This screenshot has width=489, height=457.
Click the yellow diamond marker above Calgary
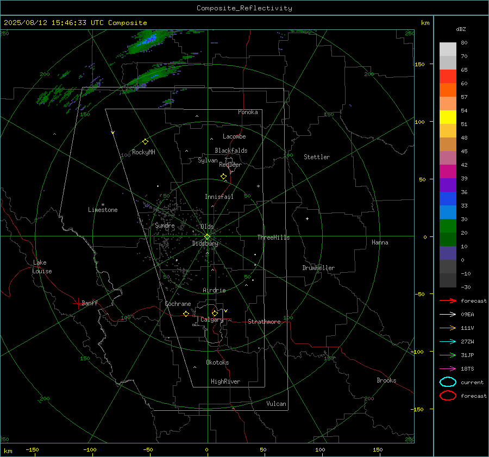tap(215, 313)
